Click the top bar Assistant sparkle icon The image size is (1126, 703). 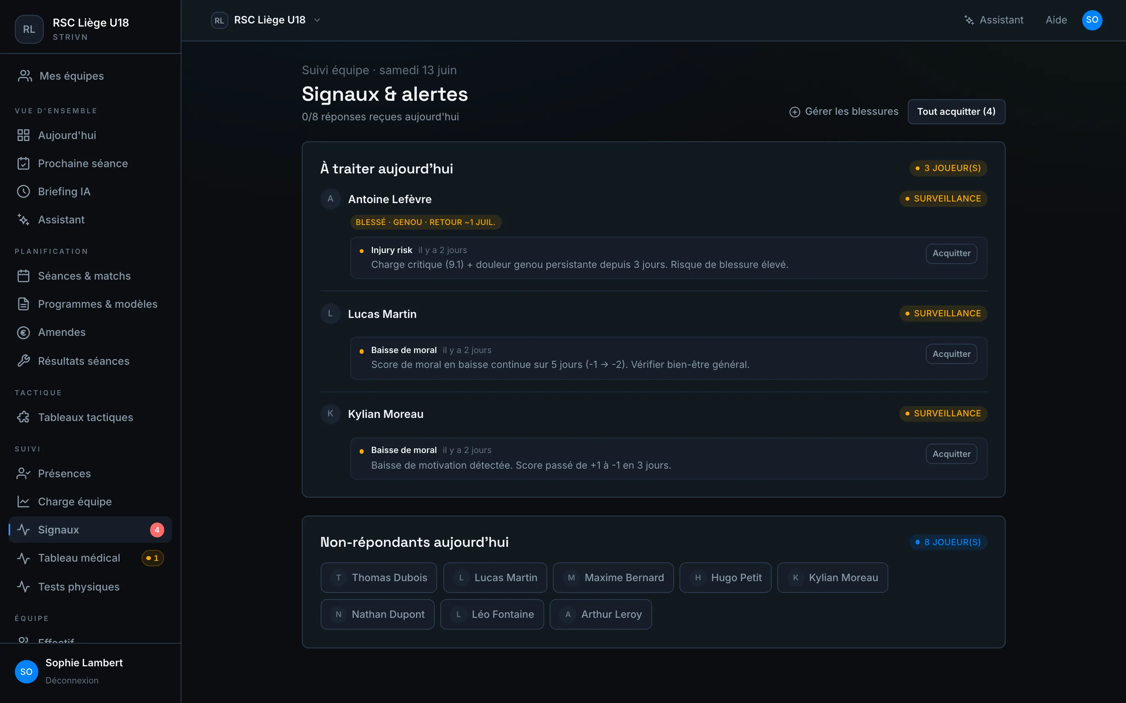click(x=969, y=20)
